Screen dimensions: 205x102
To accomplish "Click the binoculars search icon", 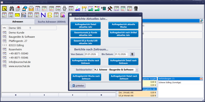I will pos(12,8).
